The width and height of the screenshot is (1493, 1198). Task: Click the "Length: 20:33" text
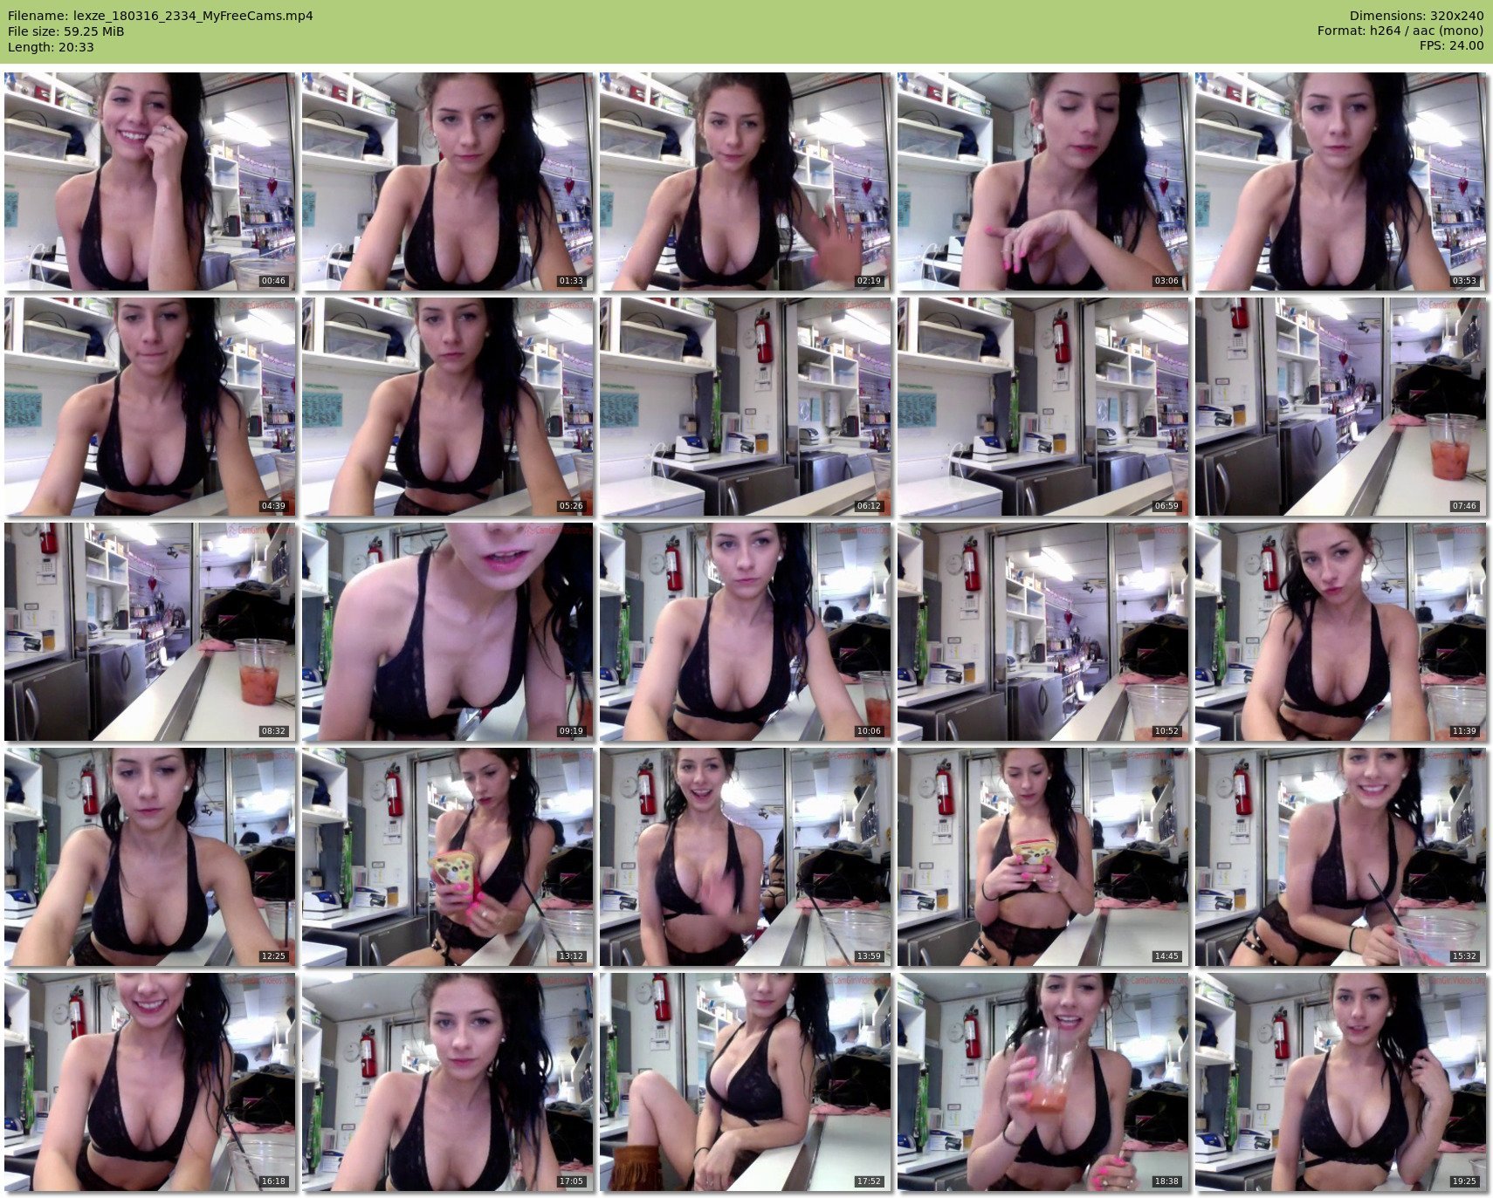tap(51, 47)
